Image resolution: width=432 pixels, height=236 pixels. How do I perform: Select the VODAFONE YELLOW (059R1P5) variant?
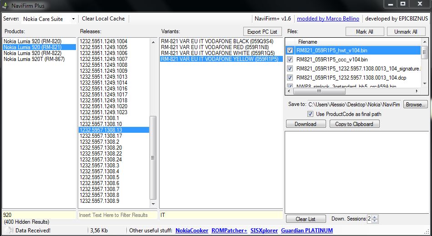point(221,59)
